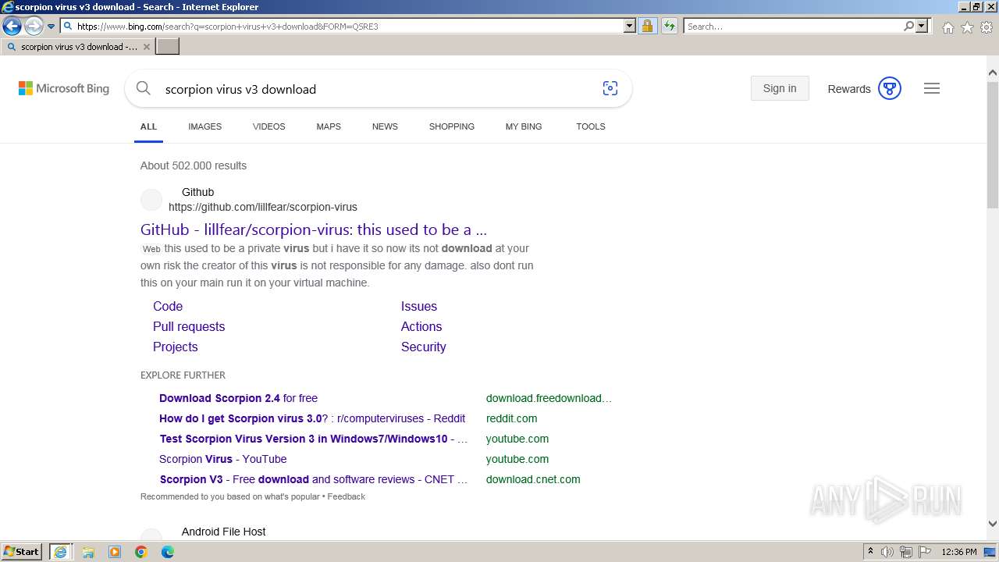Click the IE Forward navigation arrow
The width and height of the screenshot is (999, 562).
pos(33,26)
